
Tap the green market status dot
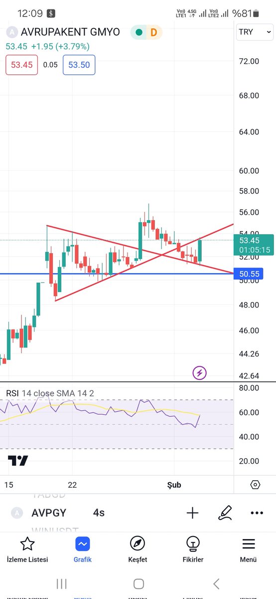click(139, 32)
